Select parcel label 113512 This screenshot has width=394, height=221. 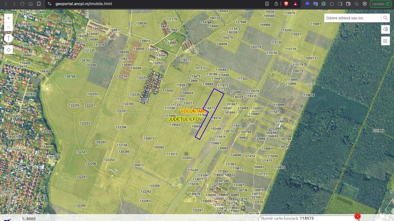(x=172, y=154)
